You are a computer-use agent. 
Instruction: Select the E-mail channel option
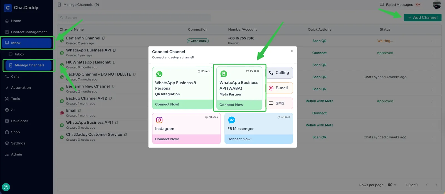tap(280, 88)
